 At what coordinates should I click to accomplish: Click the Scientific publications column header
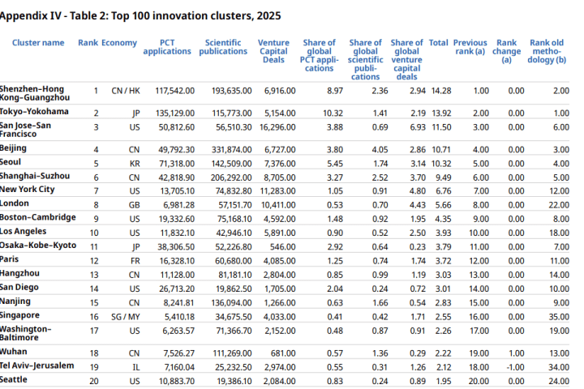(223, 47)
